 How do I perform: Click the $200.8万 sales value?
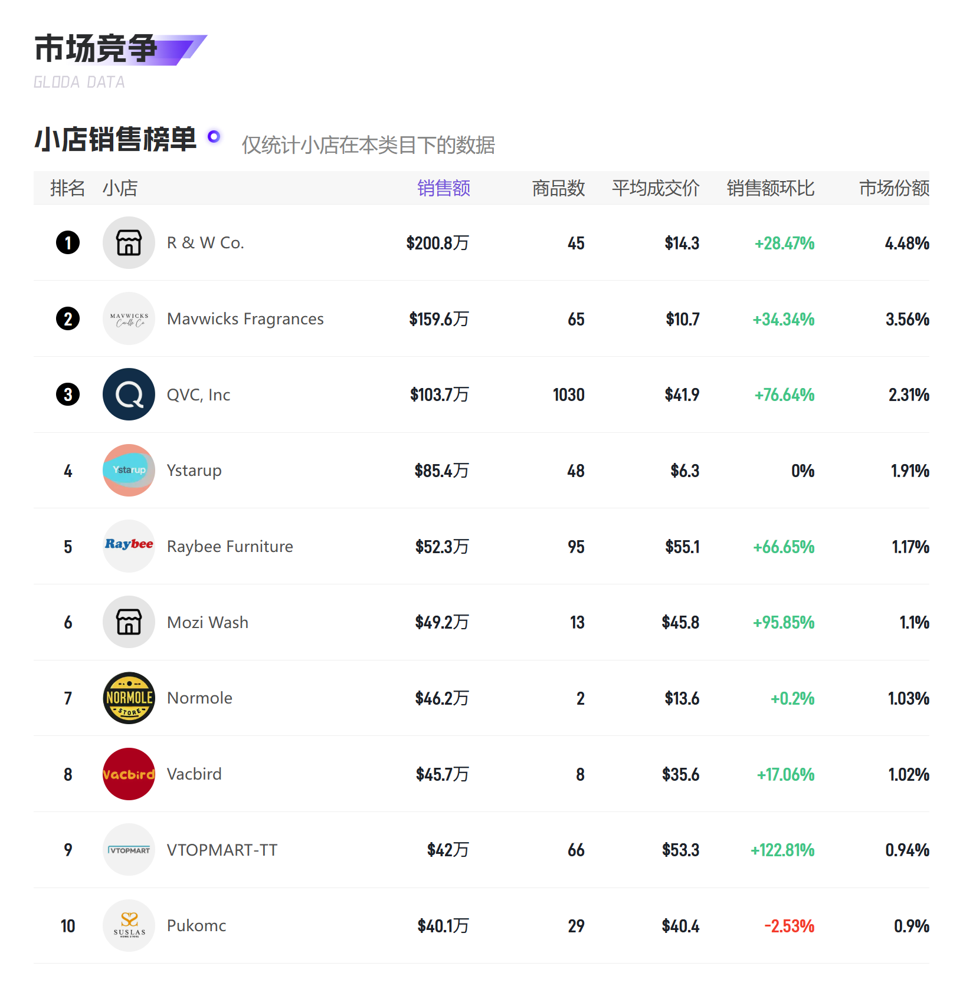click(x=437, y=243)
